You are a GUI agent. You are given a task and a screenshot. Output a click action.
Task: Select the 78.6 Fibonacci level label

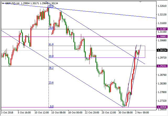point(51,27)
